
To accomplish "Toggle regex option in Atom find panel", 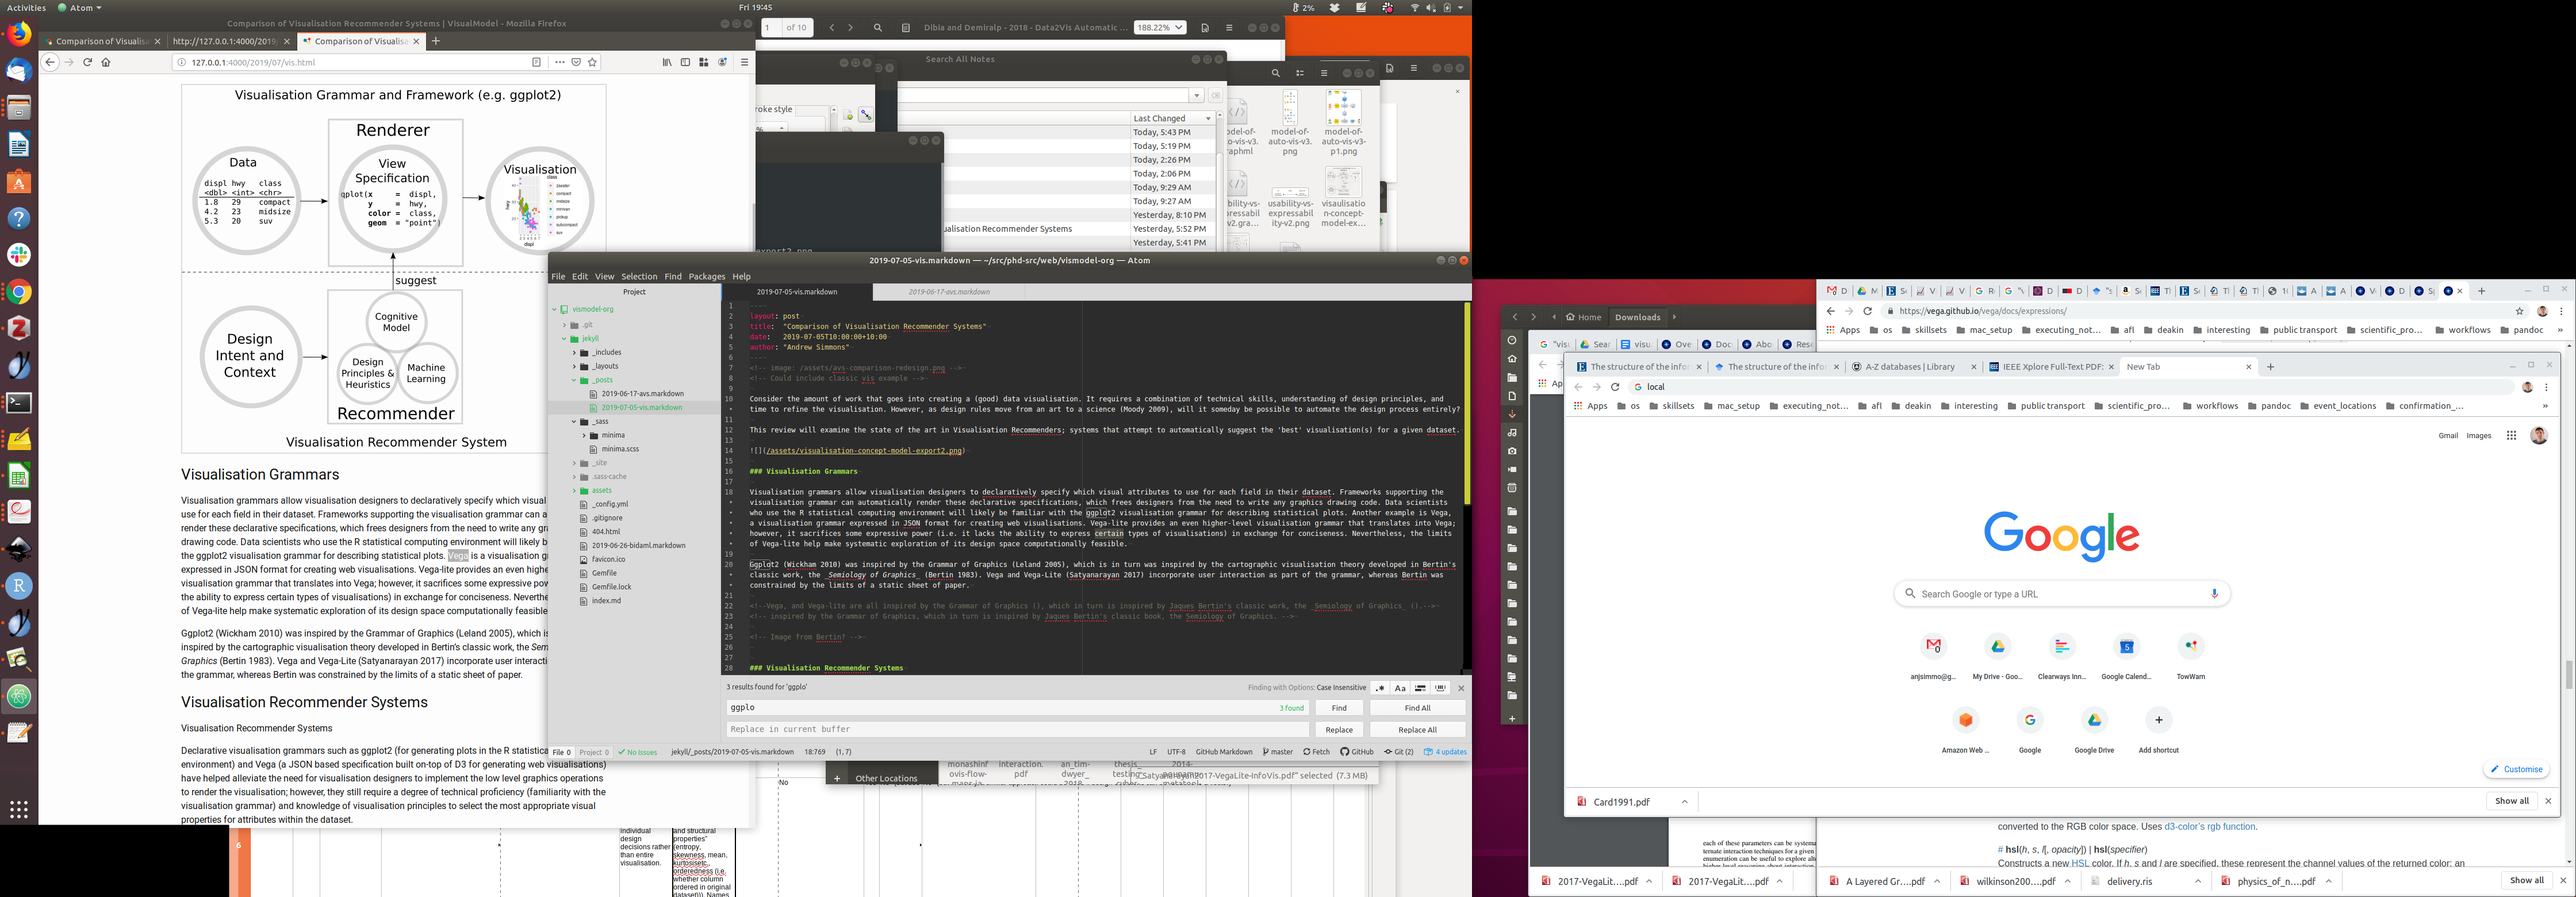I will [x=1380, y=688].
